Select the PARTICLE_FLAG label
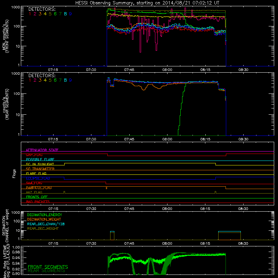The height and width of the screenshot is (278, 278). pyautogui.click(x=39, y=188)
